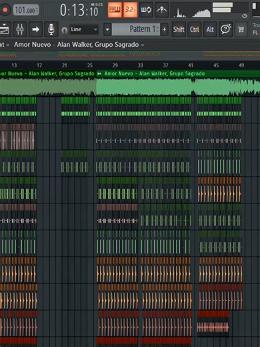Toggle multilink to controllers icon
The height and width of the screenshot is (347, 260).
161,10
